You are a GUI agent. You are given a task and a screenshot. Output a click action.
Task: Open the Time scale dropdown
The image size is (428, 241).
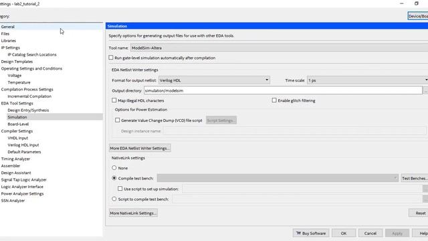click(367, 80)
